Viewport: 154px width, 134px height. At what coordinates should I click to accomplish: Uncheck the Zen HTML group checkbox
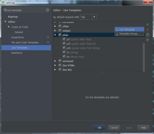click(60, 65)
